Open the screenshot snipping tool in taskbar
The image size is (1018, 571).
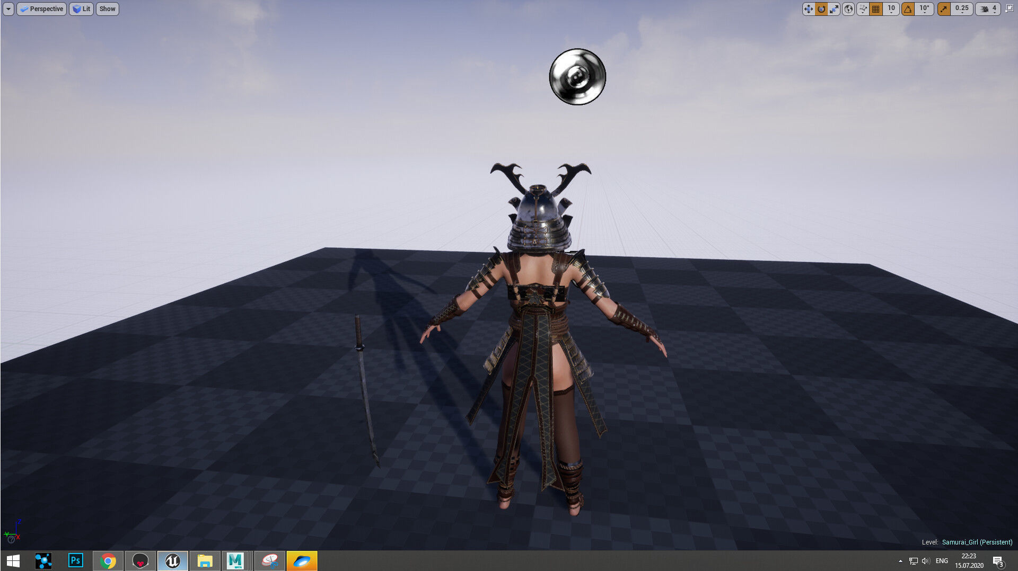270,561
